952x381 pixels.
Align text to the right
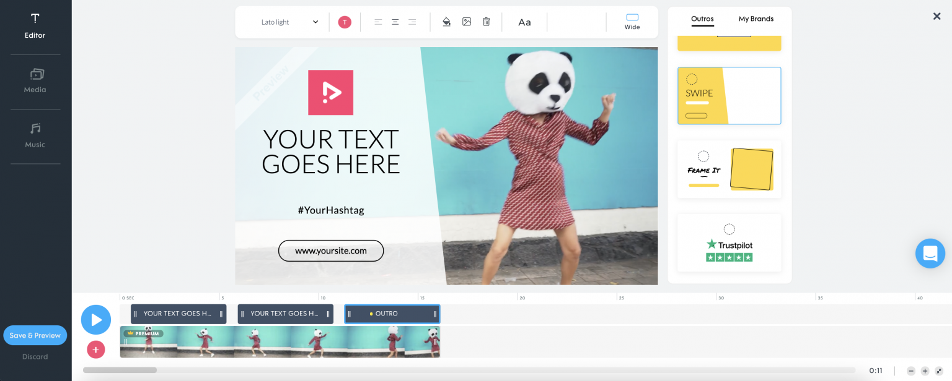[412, 22]
